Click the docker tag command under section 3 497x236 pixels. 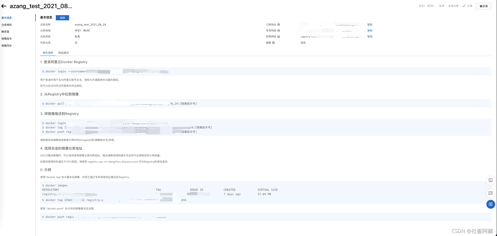point(127,127)
